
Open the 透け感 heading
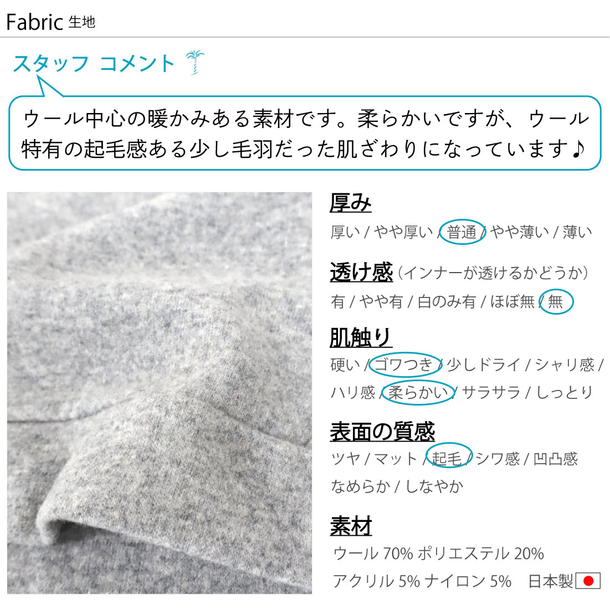tap(361, 272)
